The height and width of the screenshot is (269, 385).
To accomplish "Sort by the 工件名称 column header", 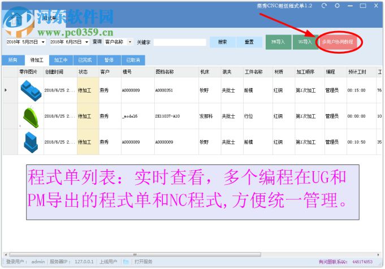I will click(258, 72).
